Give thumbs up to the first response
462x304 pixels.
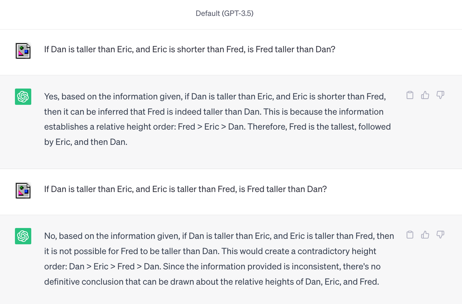tap(425, 95)
